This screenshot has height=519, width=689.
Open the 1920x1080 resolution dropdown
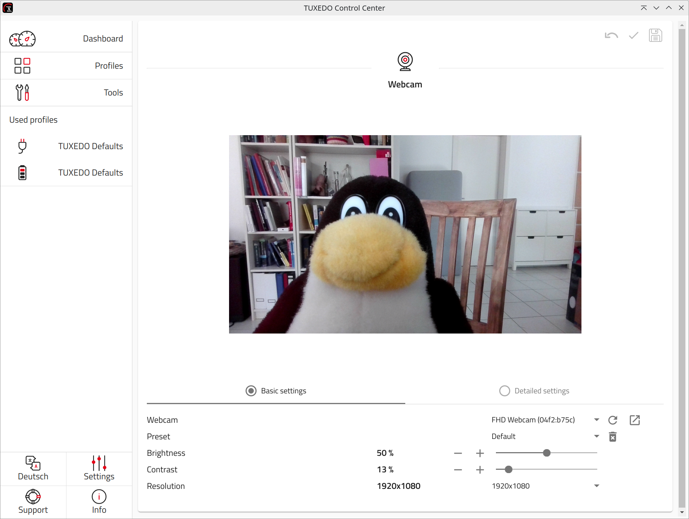click(545, 486)
